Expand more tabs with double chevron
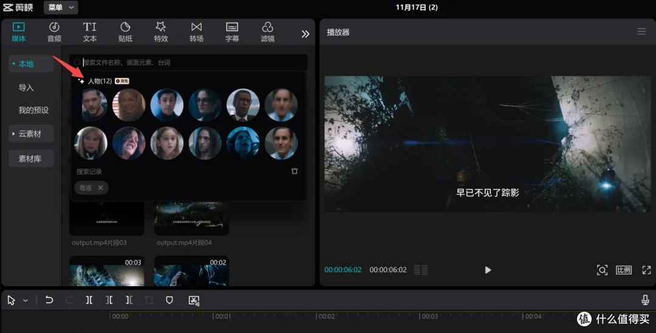The width and height of the screenshot is (656, 333). click(x=306, y=34)
